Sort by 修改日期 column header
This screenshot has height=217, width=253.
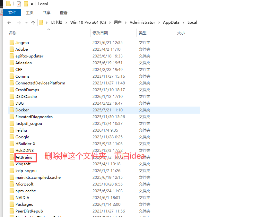pos(100,33)
